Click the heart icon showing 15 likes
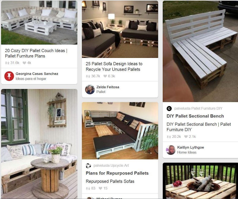 pos(100,189)
